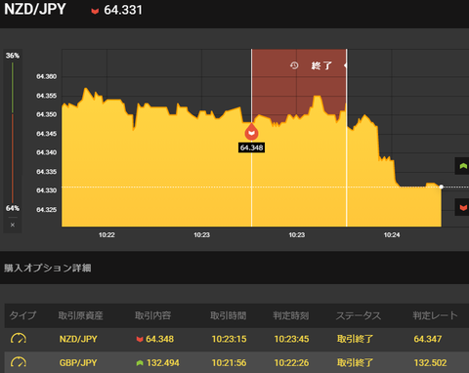Click the vertical green-red sentiment bar

(13, 133)
